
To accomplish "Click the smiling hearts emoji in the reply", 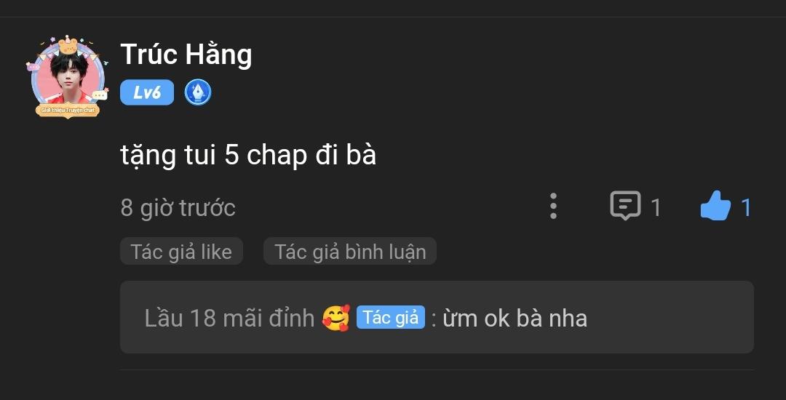I will (336, 318).
